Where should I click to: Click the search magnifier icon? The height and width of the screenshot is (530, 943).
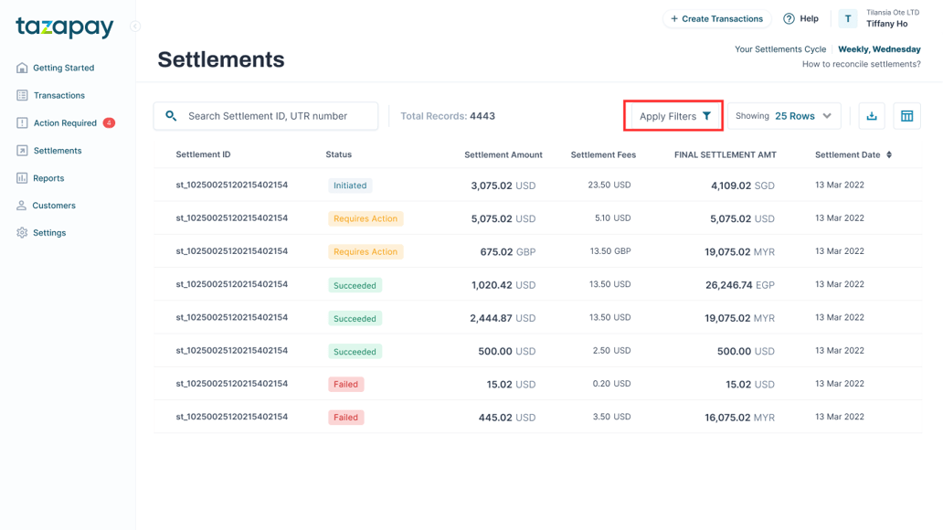pyautogui.click(x=171, y=116)
